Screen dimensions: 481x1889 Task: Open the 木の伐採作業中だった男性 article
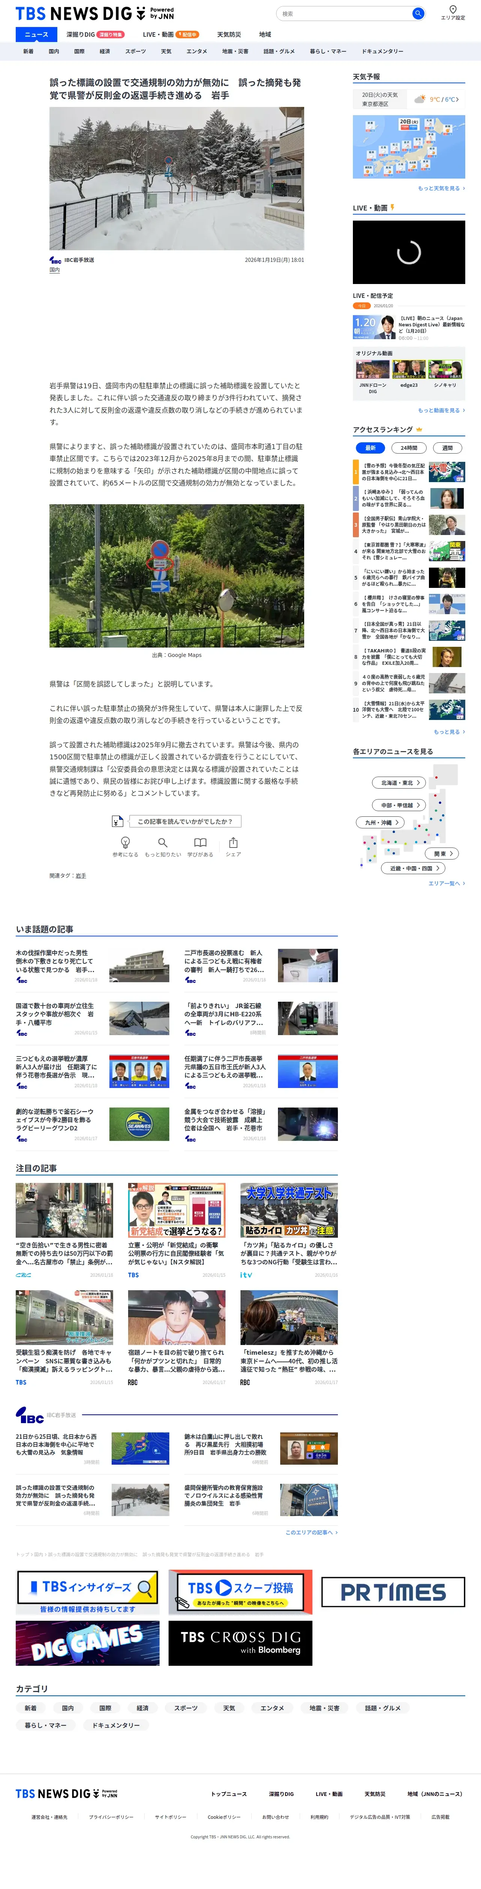pos(92,966)
